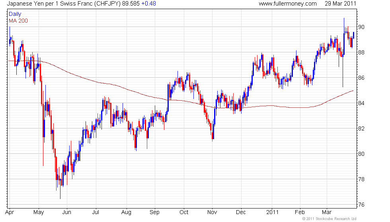Click the 'MA 200' legend label

pos(18,21)
